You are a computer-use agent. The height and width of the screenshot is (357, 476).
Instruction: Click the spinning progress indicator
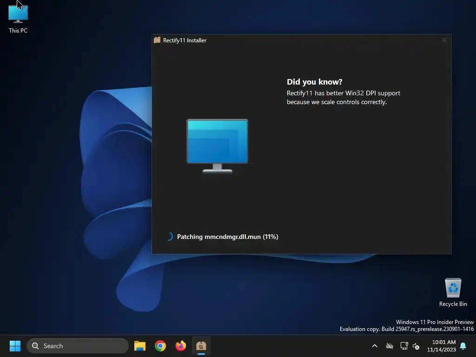point(170,237)
